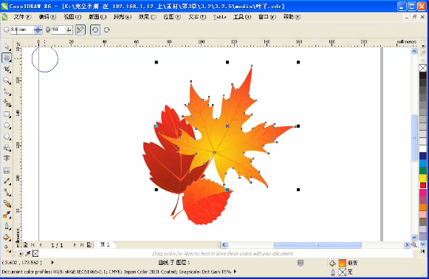Enable counterclockwise twirl direction
Viewport: 429px width, 279px height.
tap(95, 30)
